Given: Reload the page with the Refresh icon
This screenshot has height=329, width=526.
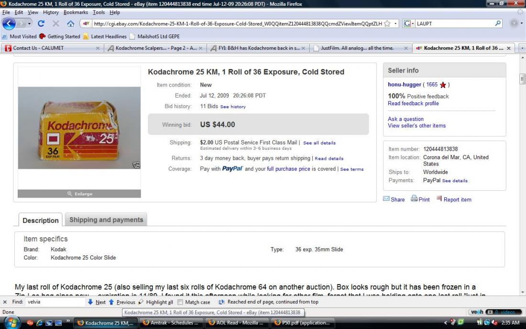Looking at the screenshot, I should point(41,23).
